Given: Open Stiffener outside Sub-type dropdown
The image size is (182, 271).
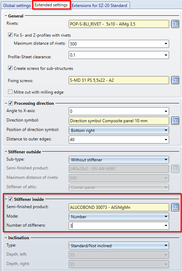Looking at the screenshot, I should pyautogui.click(x=119, y=160).
